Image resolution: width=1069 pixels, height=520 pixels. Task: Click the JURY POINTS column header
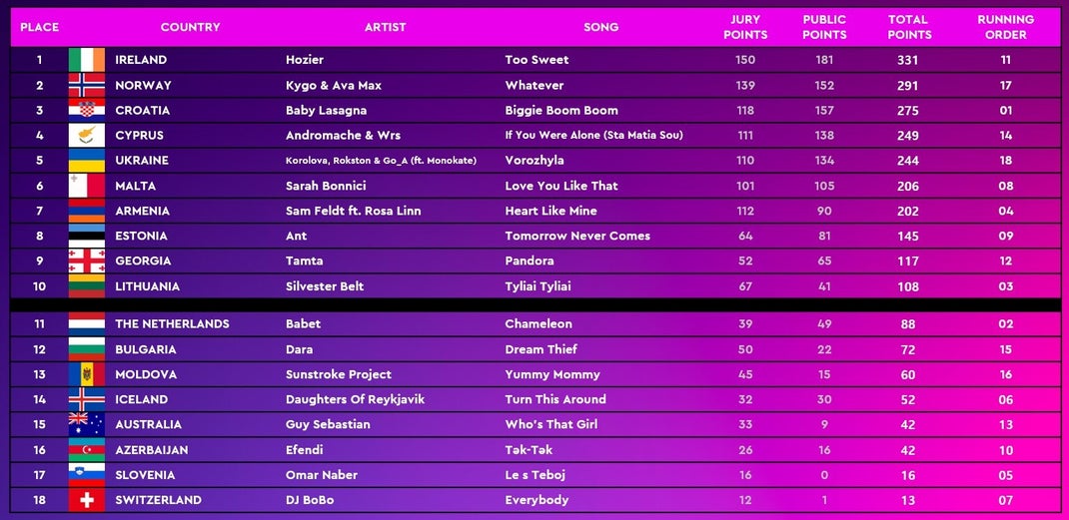(745, 27)
